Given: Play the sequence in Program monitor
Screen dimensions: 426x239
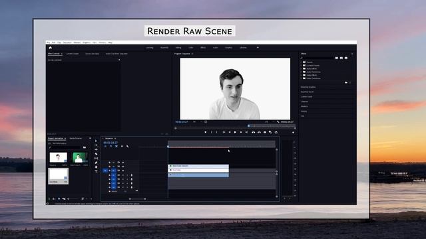Looking at the screenshot, I should [x=235, y=132].
